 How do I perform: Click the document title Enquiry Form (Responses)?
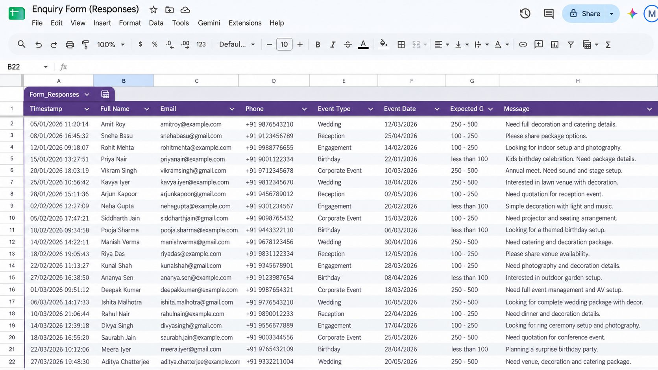[x=85, y=9]
